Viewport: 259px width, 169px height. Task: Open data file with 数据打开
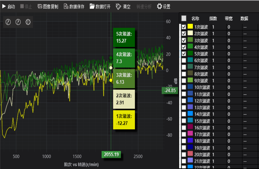pyautogui.click(x=100, y=6)
